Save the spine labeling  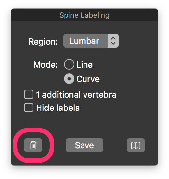coord(84,145)
